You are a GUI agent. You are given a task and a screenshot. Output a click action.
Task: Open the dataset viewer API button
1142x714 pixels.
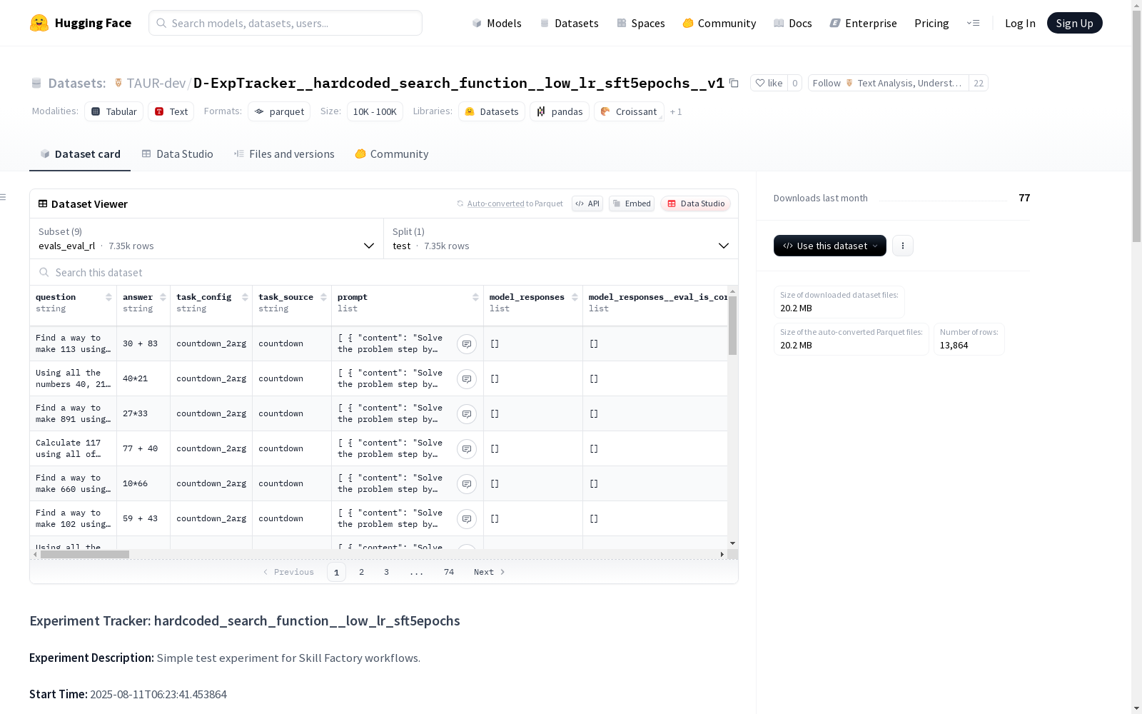pos(587,203)
